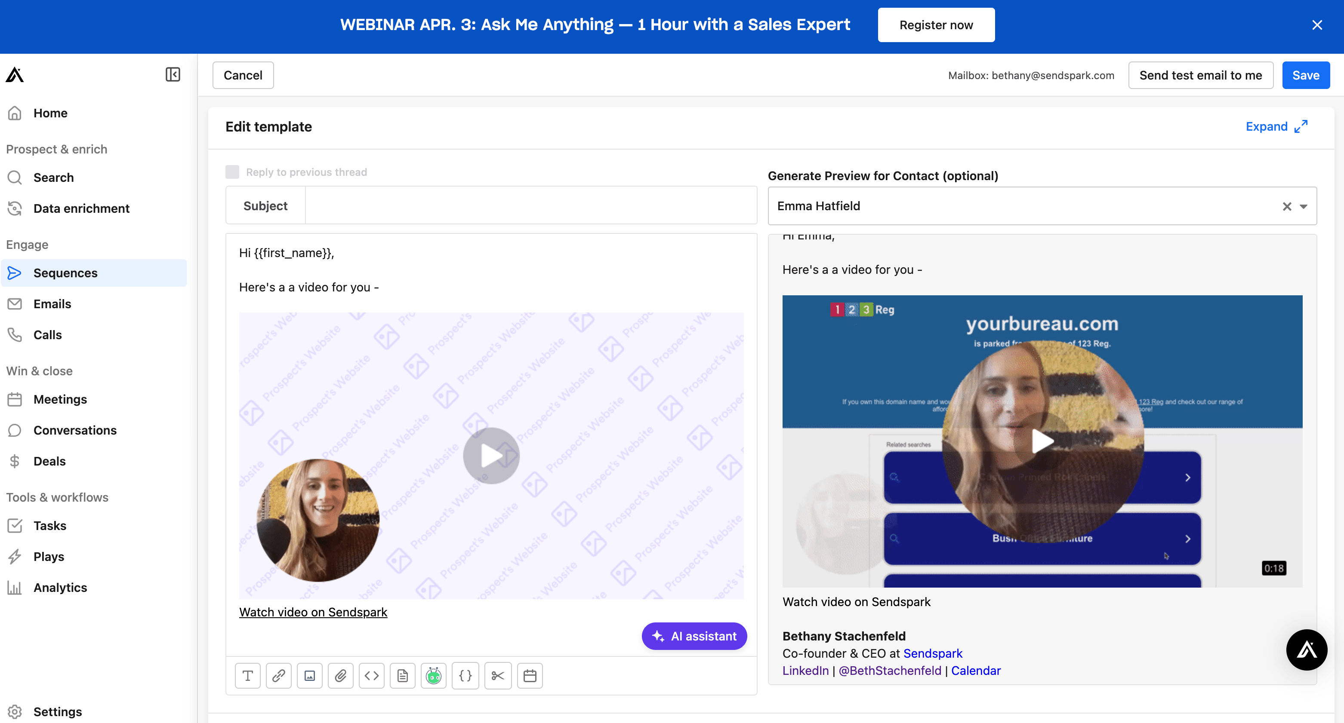Play the video placeholder in the editor
Screen dimensions: 1344x723
pos(491,456)
